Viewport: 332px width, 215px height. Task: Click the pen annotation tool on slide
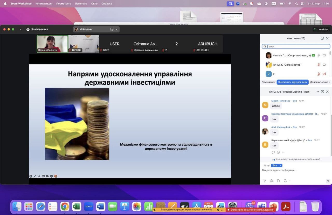[x=35, y=176]
